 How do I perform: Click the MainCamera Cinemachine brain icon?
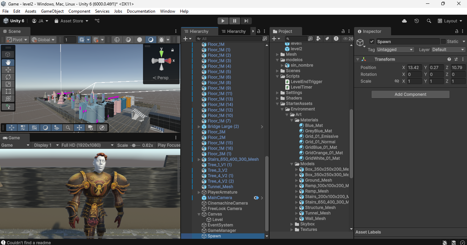coord(256,198)
